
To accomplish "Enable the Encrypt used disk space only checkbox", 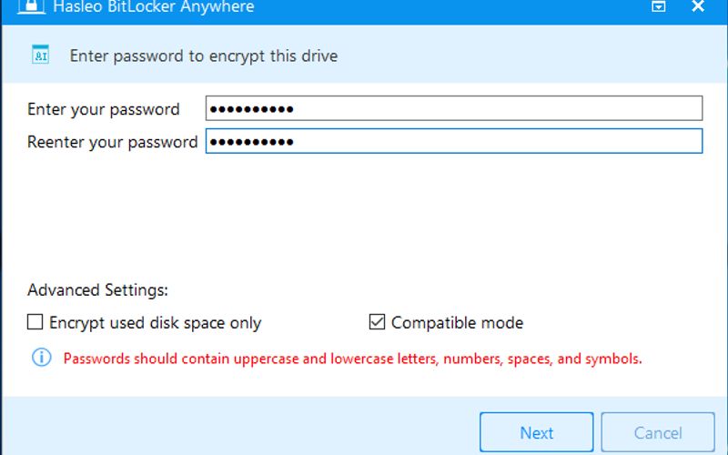I will (35, 322).
